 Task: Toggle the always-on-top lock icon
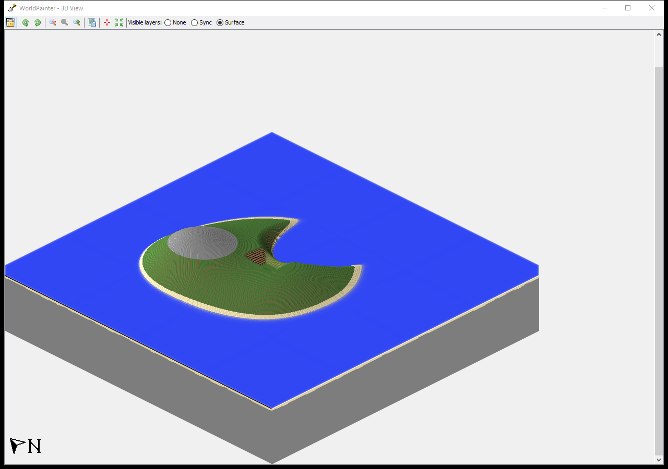10,22
